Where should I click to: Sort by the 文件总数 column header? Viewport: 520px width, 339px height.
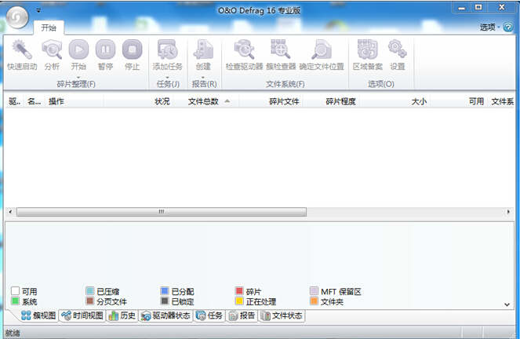click(x=203, y=101)
